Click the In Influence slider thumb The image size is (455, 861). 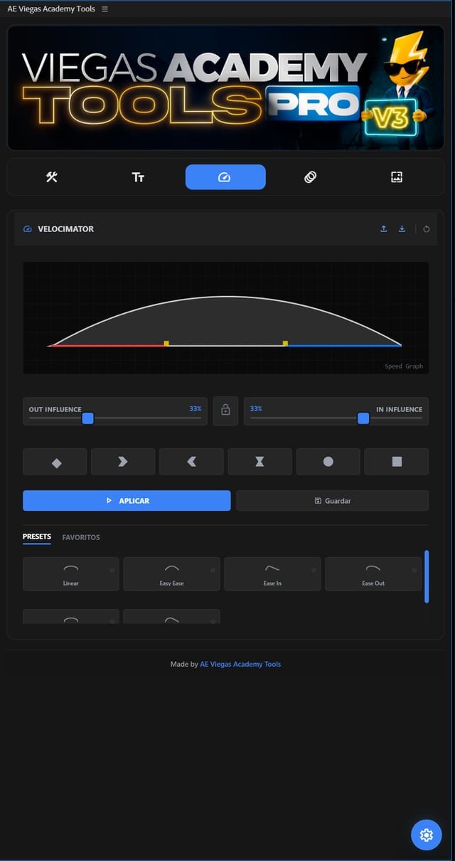[x=363, y=418]
